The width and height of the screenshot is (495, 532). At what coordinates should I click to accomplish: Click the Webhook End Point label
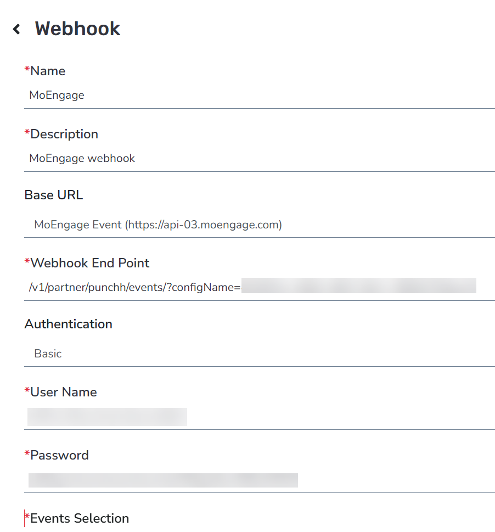tap(90, 263)
